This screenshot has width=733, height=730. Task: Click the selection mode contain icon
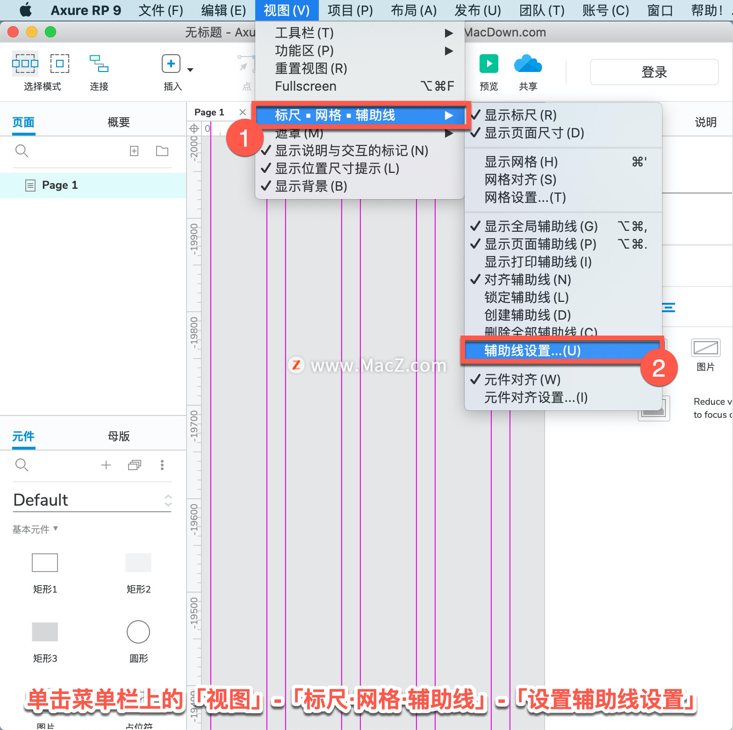(60, 64)
